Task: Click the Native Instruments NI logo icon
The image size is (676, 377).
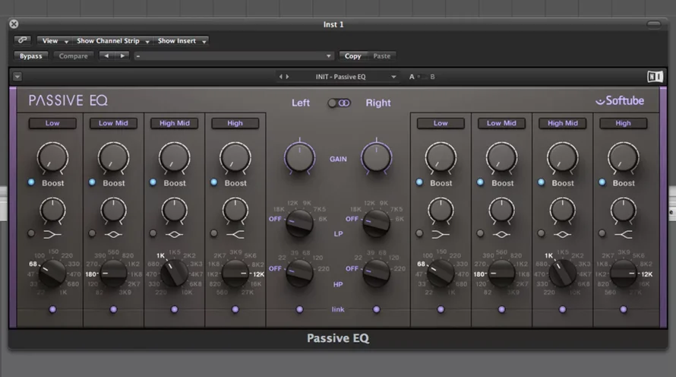Action: pos(655,77)
